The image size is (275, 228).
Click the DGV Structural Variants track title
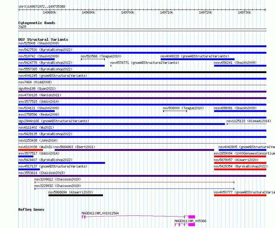point(43,39)
